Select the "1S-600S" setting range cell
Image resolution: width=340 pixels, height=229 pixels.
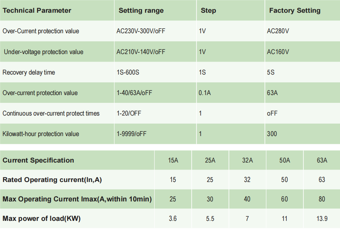point(128,72)
